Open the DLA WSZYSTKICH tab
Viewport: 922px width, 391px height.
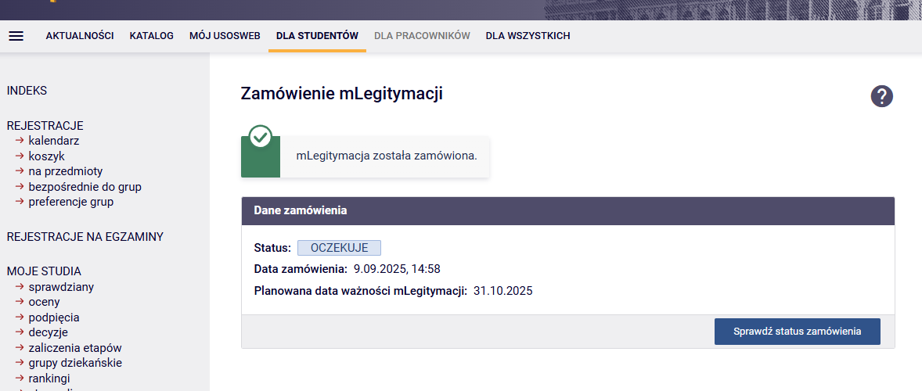528,36
